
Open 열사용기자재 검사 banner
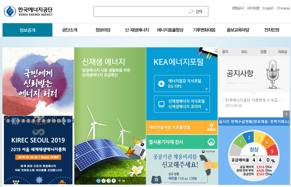[x=182, y=142]
